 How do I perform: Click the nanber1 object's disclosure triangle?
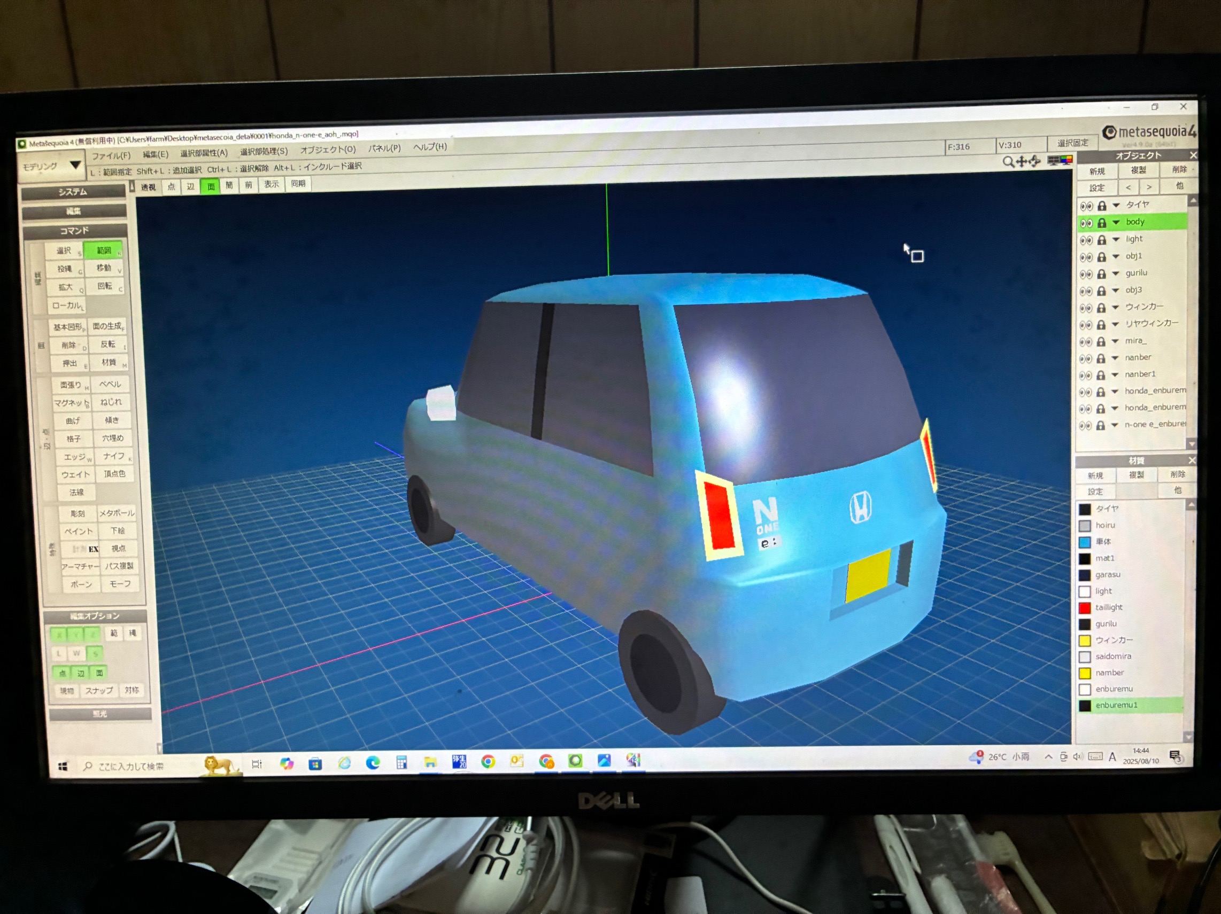[1115, 375]
